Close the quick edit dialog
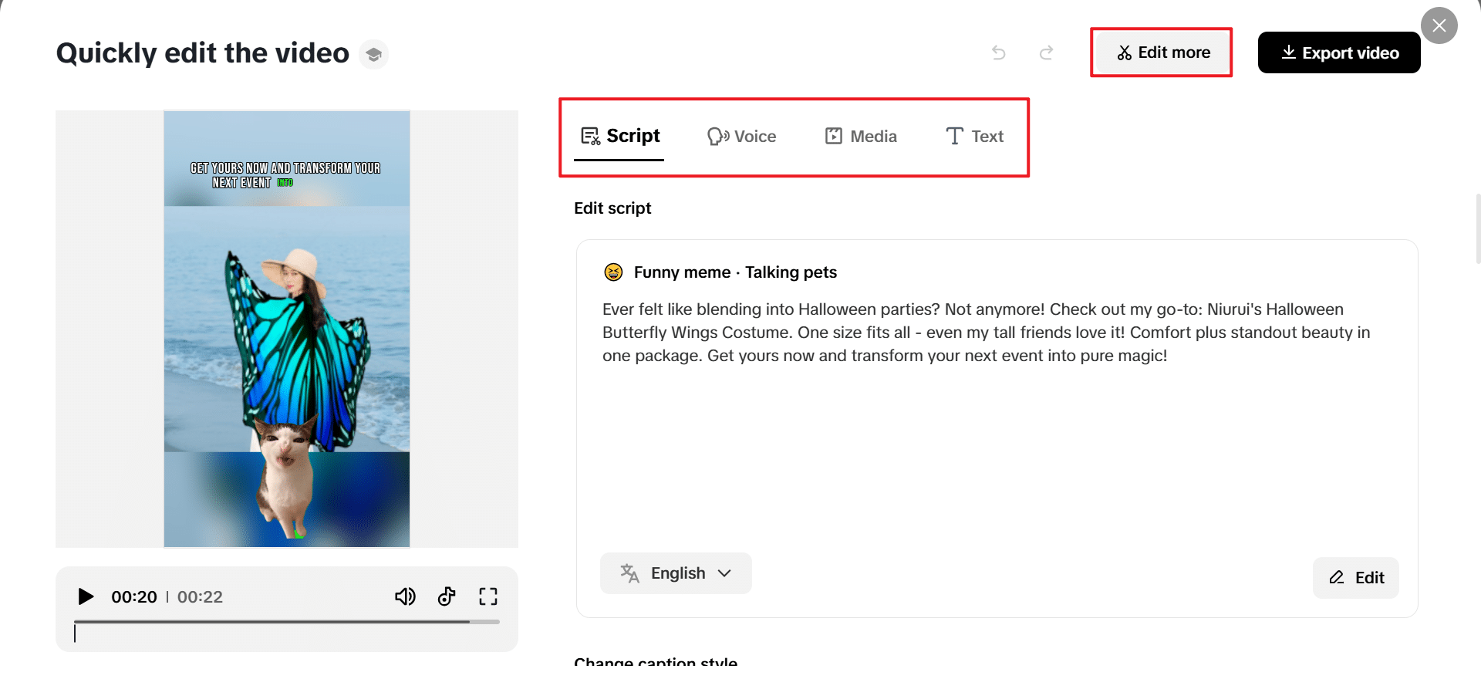 [1439, 25]
